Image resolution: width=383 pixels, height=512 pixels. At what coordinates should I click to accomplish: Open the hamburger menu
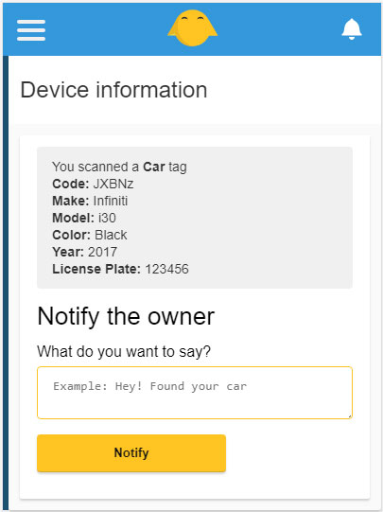[x=31, y=30]
